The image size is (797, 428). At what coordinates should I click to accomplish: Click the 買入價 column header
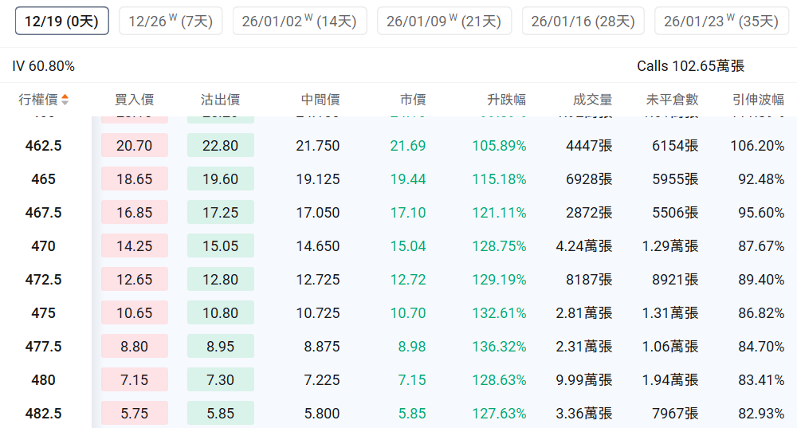click(x=134, y=100)
